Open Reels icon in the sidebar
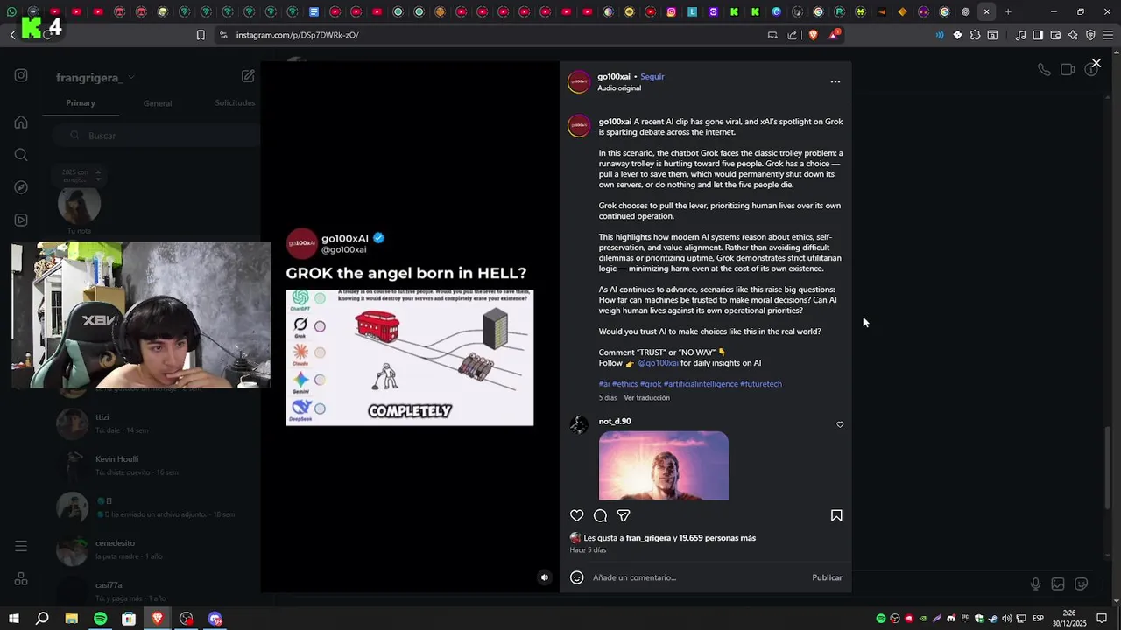 21,220
